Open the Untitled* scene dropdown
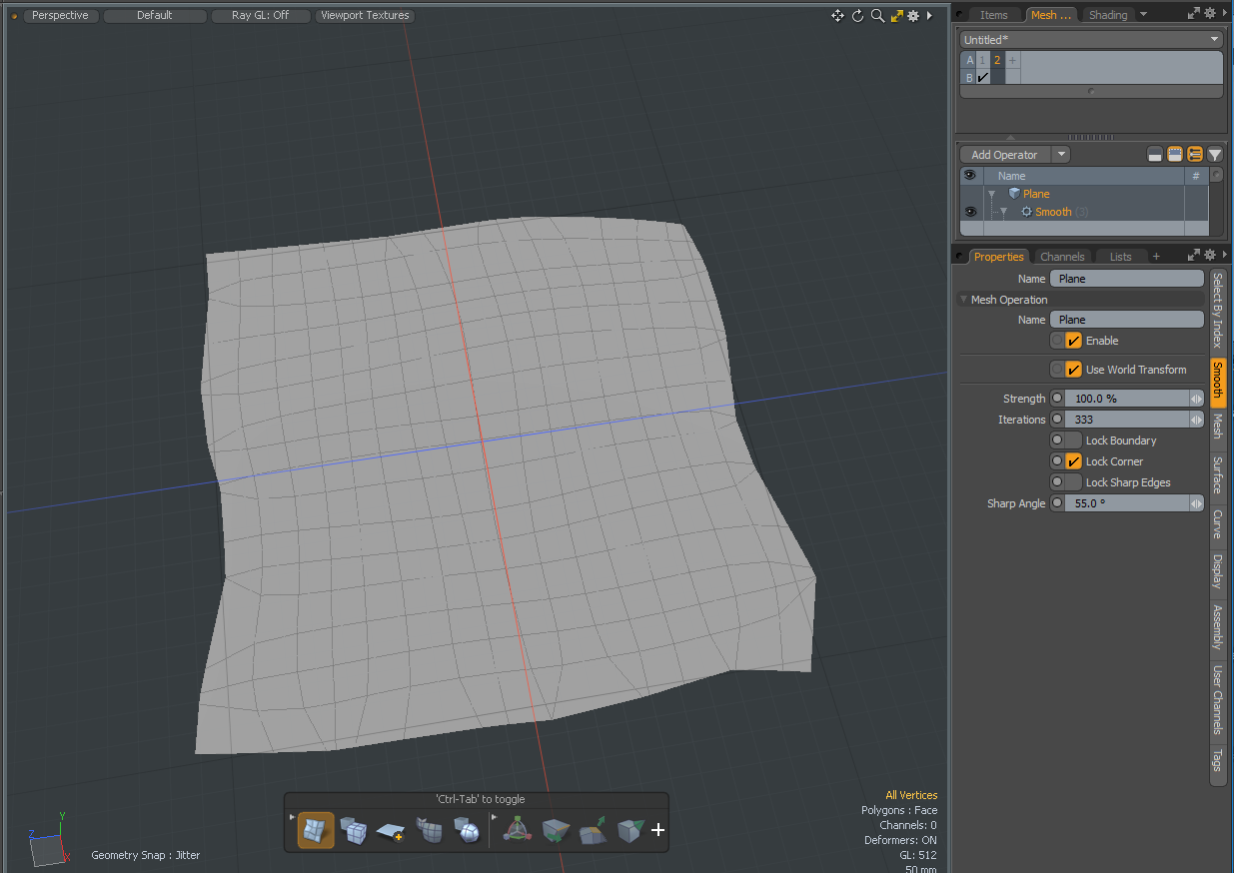Viewport: 1234px width, 873px height. coord(1090,40)
